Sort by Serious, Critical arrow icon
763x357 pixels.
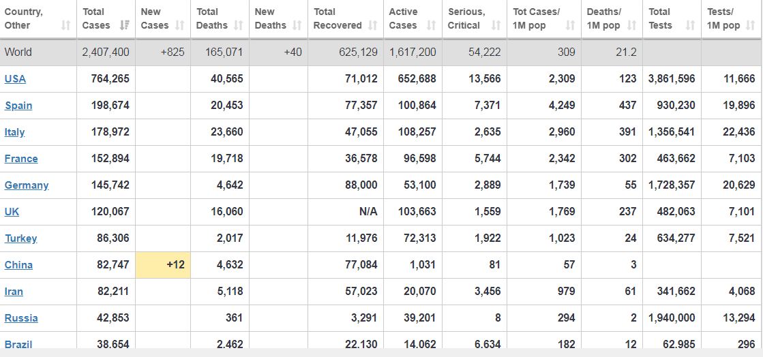click(x=496, y=25)
